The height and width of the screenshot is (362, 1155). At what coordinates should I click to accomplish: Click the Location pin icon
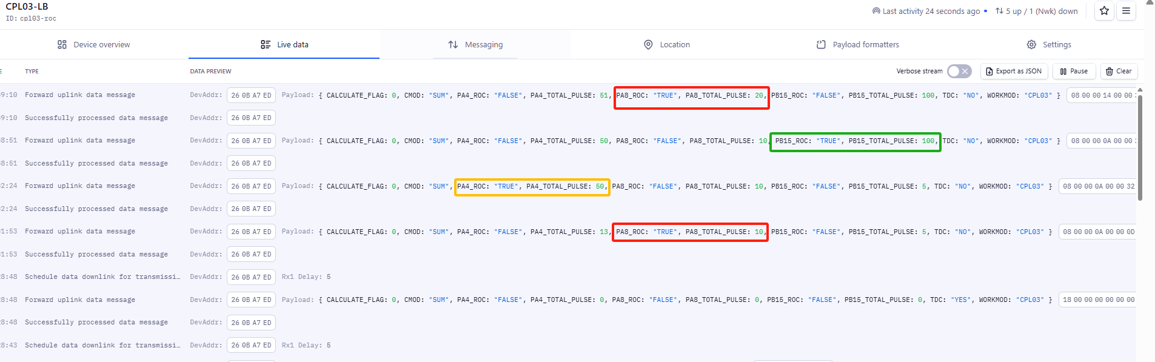(648, 45)
